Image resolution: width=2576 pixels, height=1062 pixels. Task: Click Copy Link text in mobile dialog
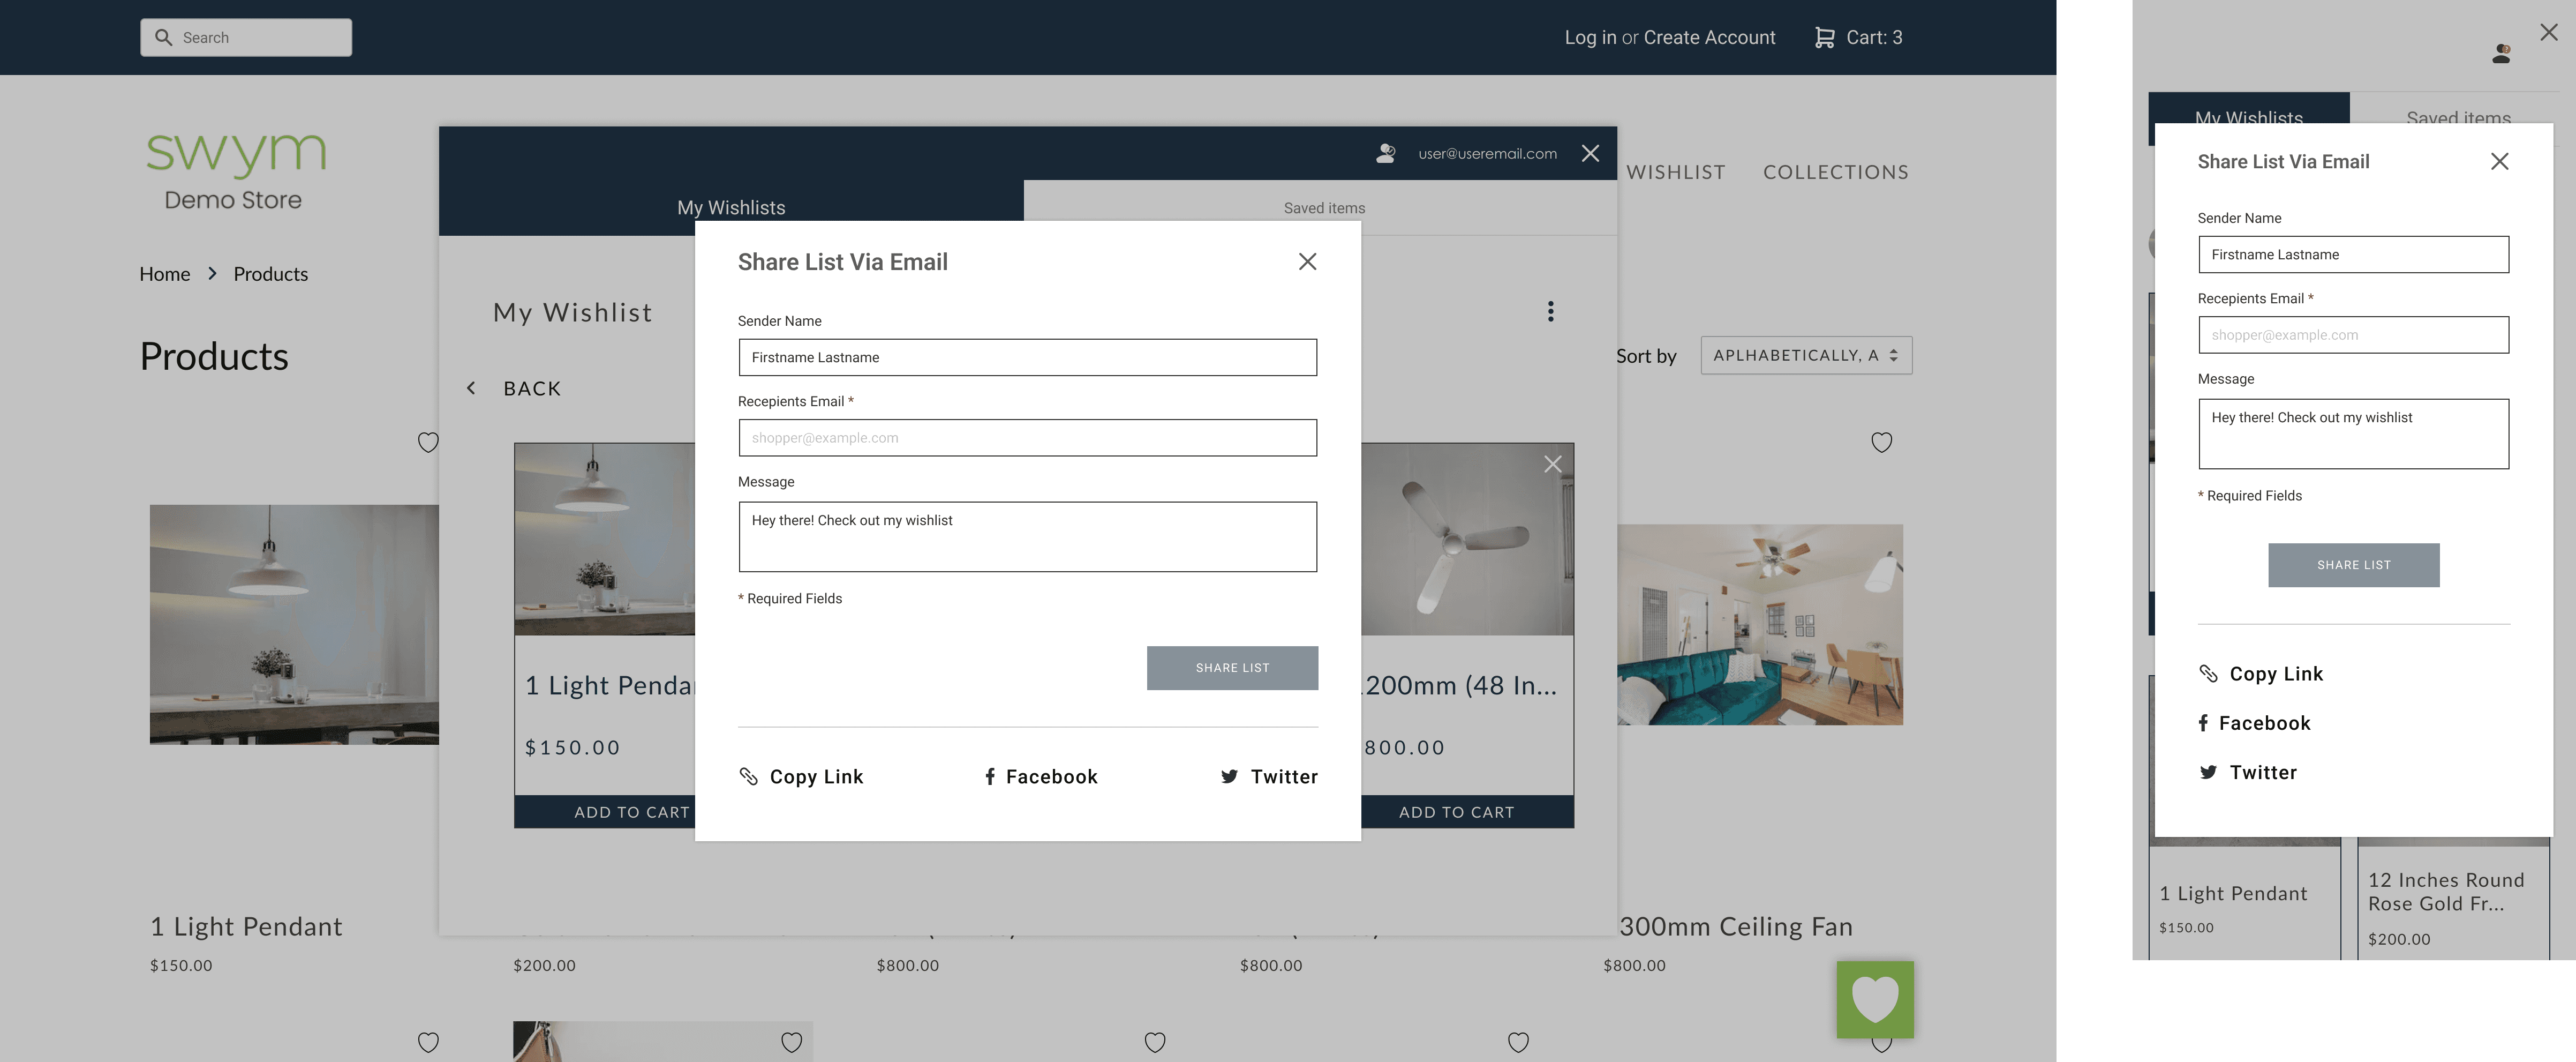[2276, 674]
